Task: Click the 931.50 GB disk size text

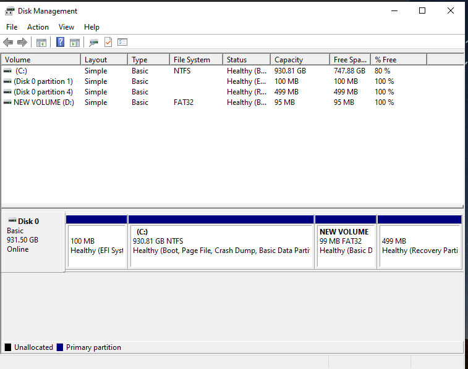Action: (x=22, y=240)
